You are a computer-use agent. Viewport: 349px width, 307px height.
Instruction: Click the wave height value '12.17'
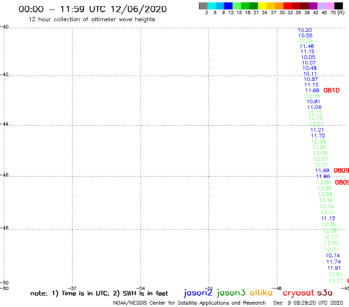point(336,281)
